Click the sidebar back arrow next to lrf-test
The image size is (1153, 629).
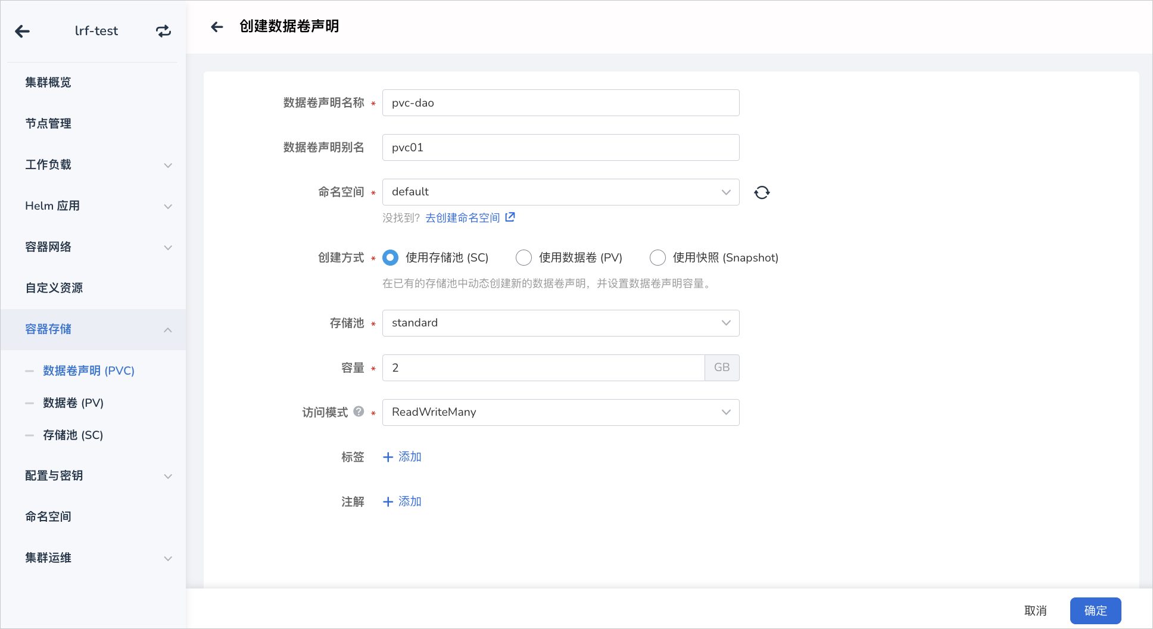point(23,31)
